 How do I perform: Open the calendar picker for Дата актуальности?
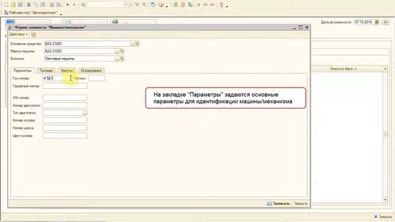(377, 22)
